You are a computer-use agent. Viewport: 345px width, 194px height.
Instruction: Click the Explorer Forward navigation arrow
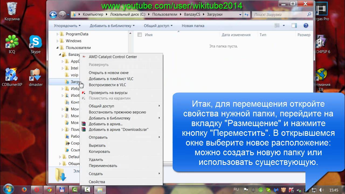click(62, 15)
